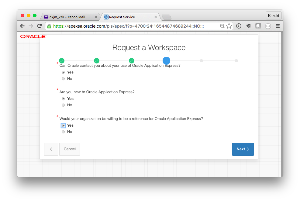Viewport: 300px width, 201px height.
Task: Click the zoom magnifier icon in address bar
Action: pos(222,26)
